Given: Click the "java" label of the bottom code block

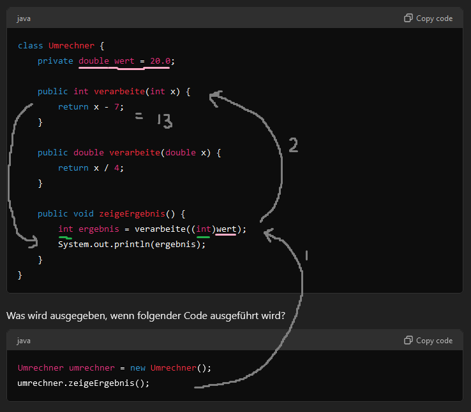Looking at the screenshot, I should [24, 341].
